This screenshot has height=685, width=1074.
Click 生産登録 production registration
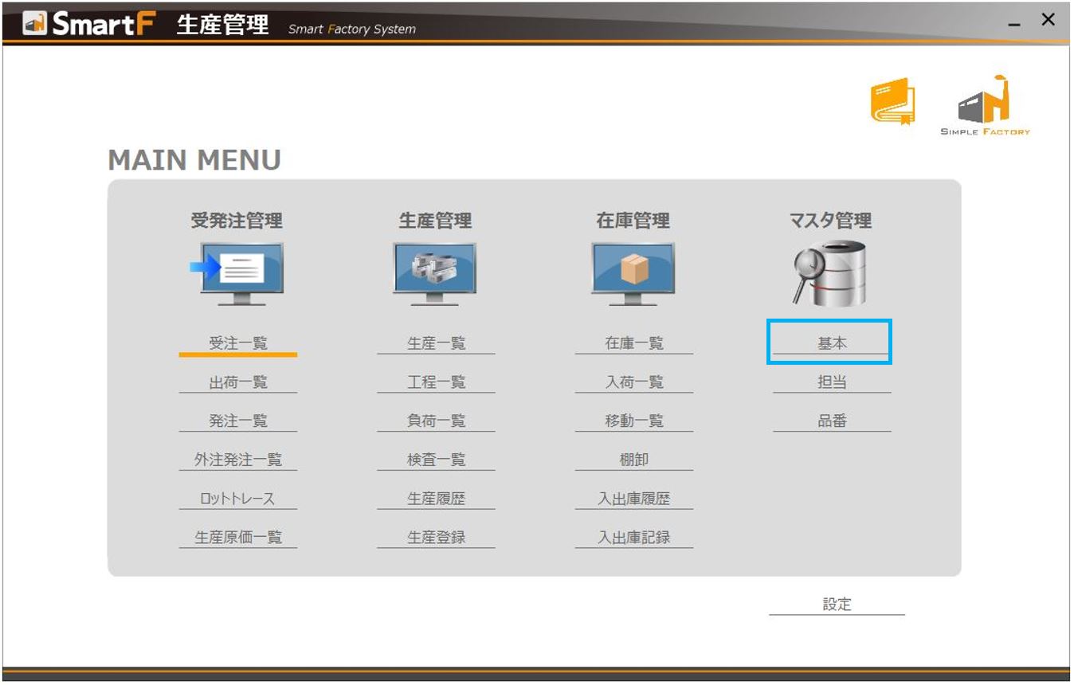pos(436,538)
